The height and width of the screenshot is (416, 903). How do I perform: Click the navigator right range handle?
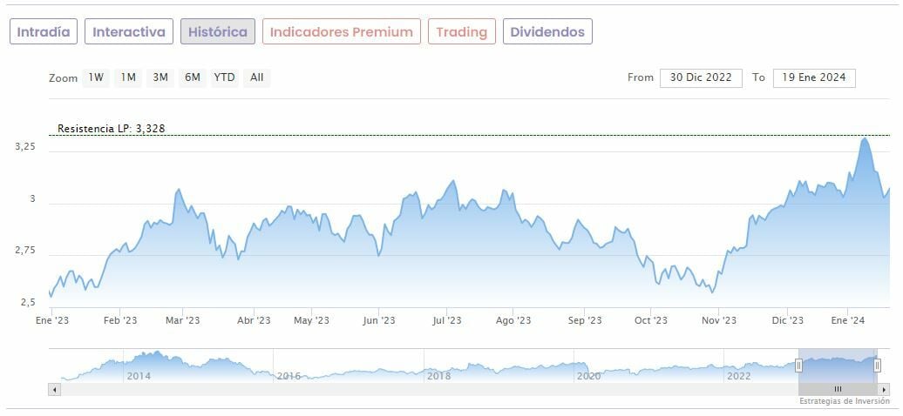[877, 366]
